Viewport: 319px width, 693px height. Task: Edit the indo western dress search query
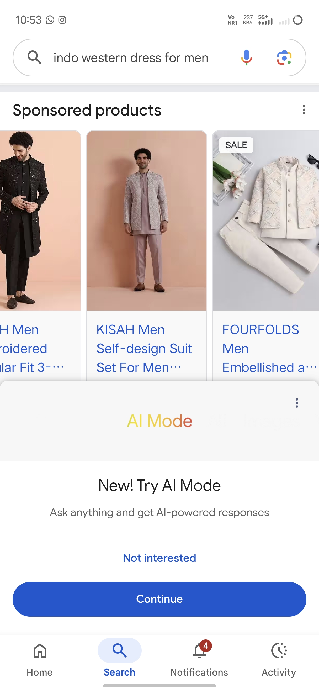[x=131, y=58]
